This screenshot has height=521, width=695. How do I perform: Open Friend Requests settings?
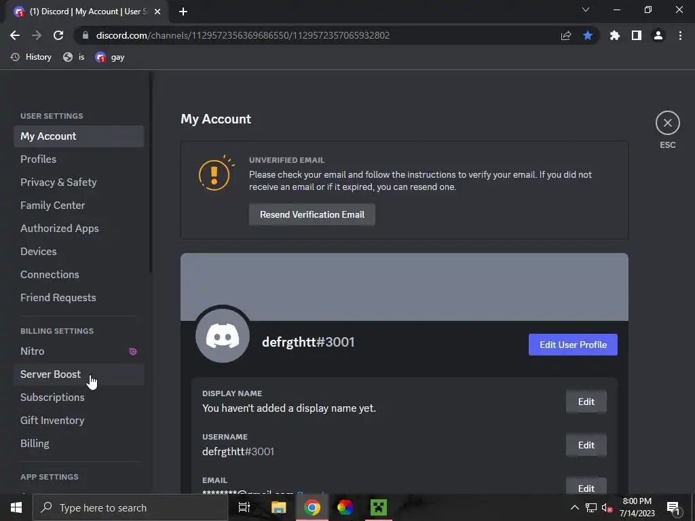pos(79,297)
